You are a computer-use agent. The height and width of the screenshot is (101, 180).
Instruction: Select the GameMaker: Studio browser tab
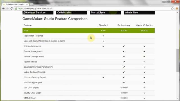pyautogui.click(x=15, y=4)
